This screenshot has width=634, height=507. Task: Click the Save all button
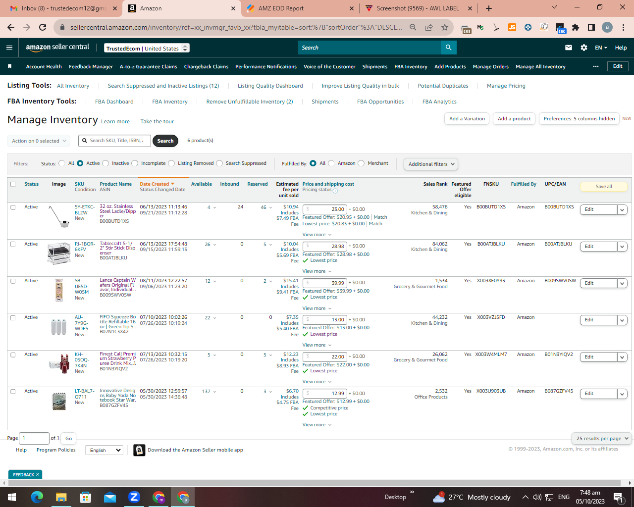604,187
